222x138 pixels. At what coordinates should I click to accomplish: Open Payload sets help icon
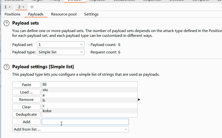point(6,23)
